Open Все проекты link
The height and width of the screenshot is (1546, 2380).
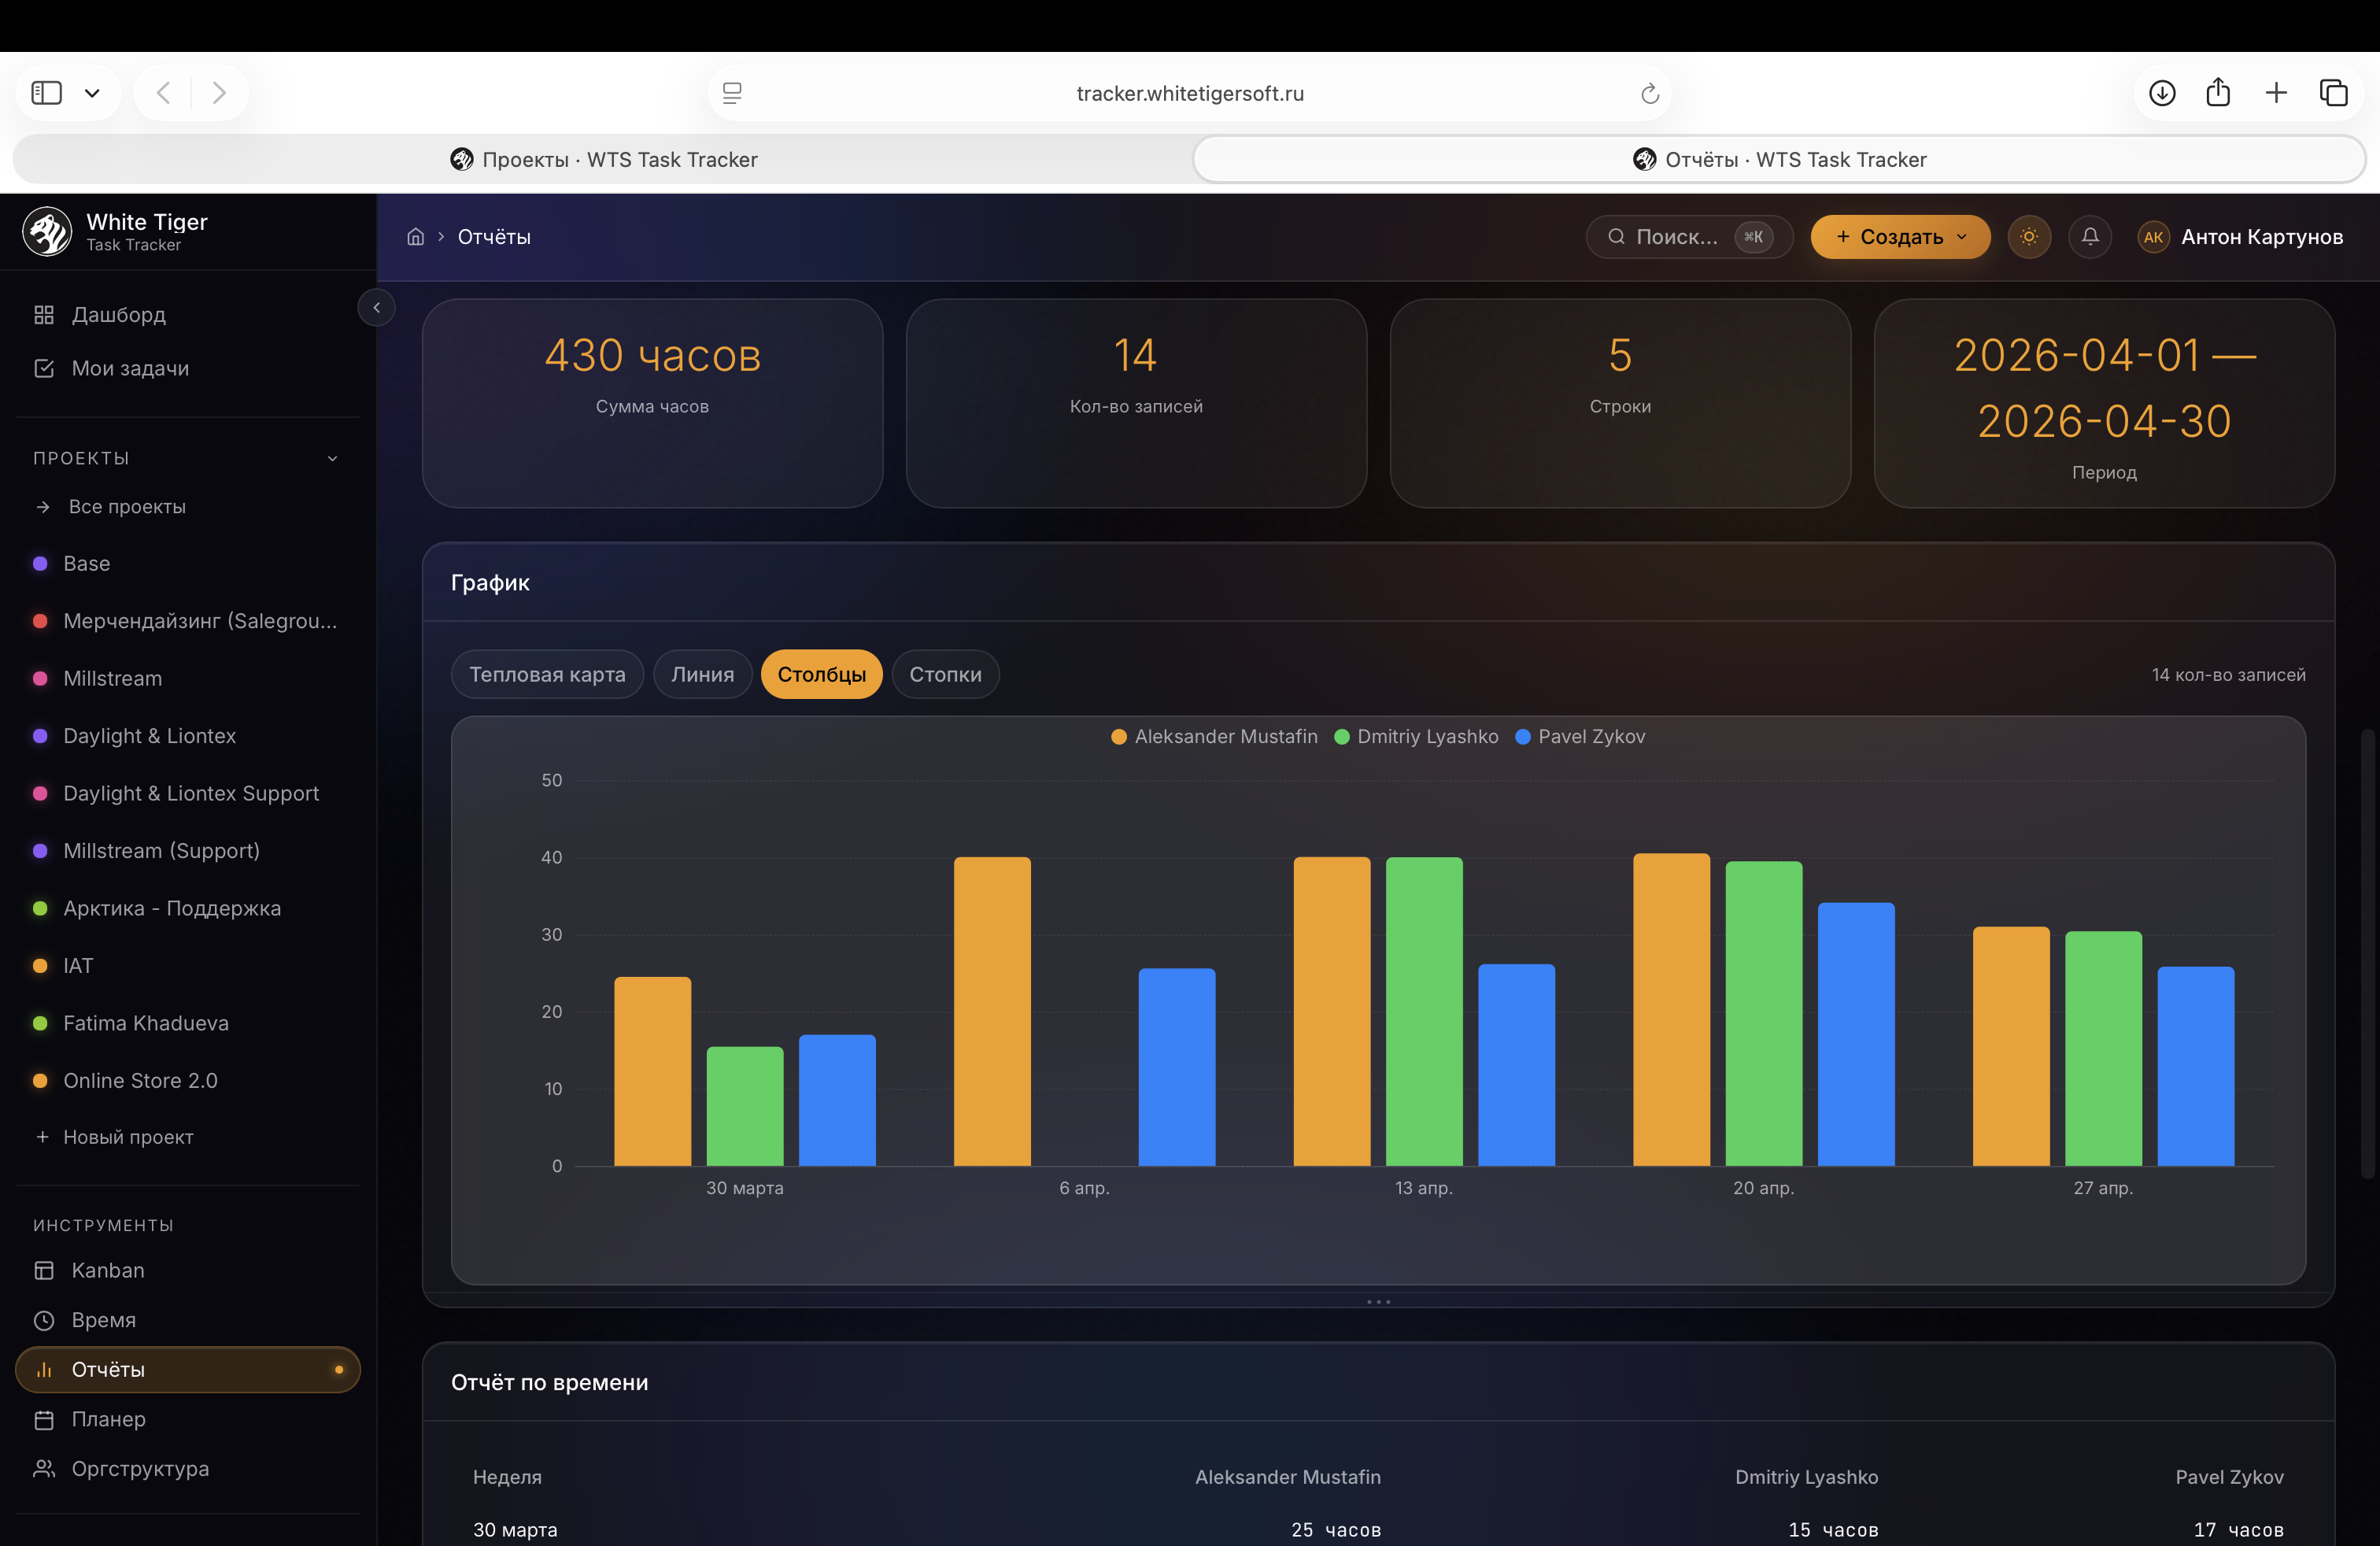tap(127, 506)
